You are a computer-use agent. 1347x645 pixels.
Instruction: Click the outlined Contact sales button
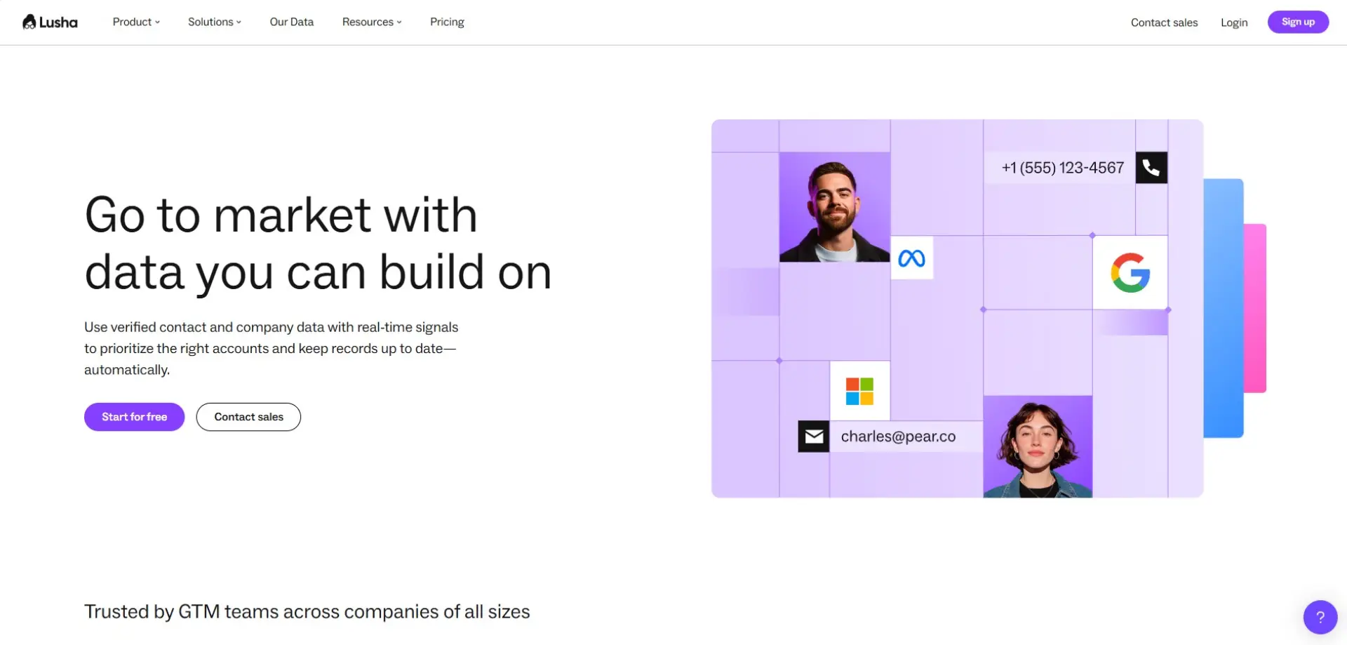point(248,417)
